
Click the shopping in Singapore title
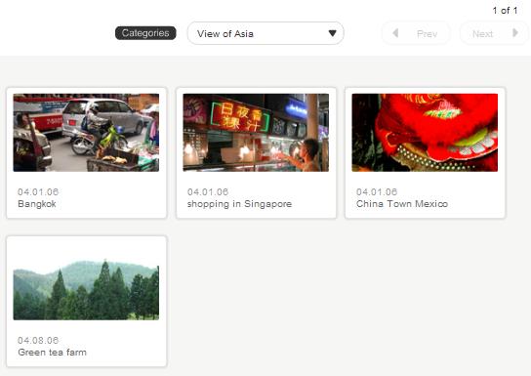click(x=239, y=204)
